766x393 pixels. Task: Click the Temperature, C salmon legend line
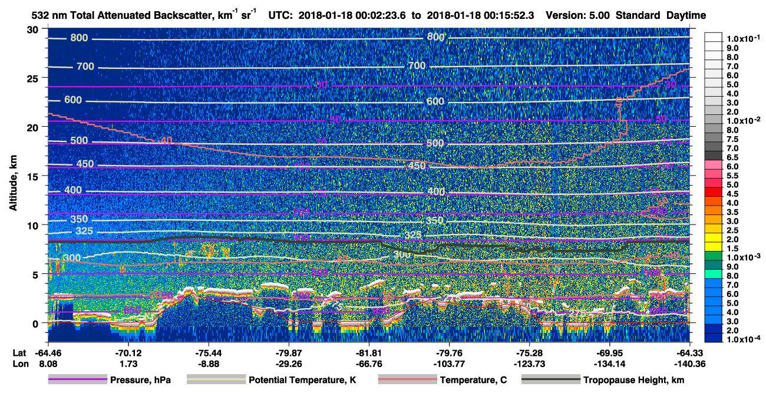point(407,380)
